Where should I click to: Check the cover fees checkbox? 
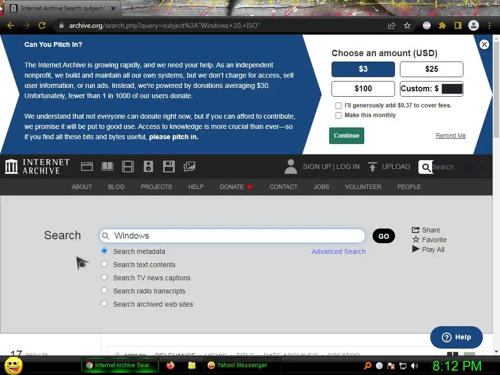point(338,105)
